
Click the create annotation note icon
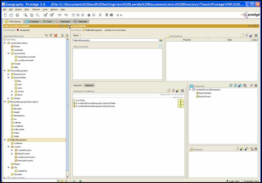coord(242,35)
